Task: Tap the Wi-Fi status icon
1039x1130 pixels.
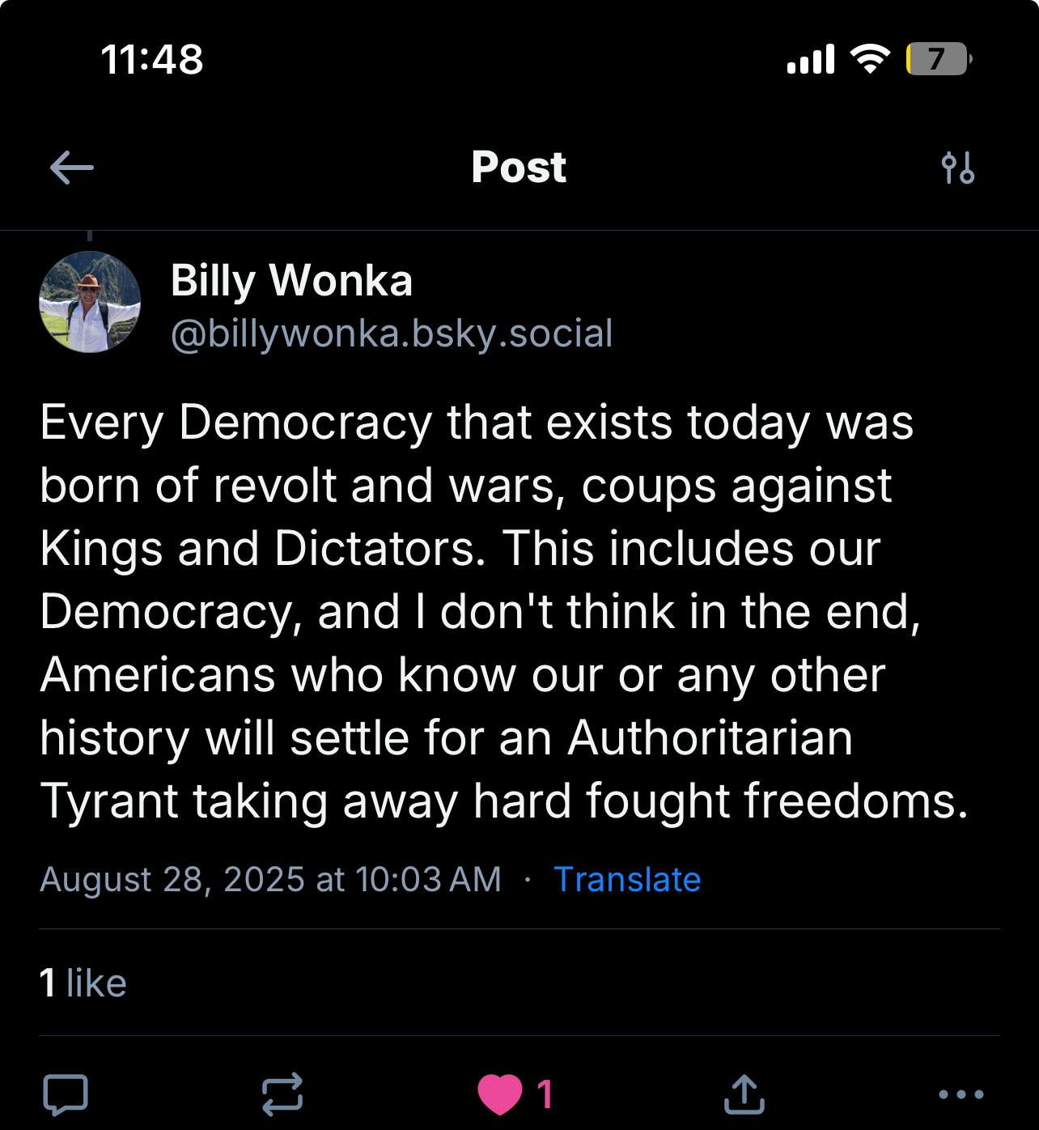Action: point(870,59)
